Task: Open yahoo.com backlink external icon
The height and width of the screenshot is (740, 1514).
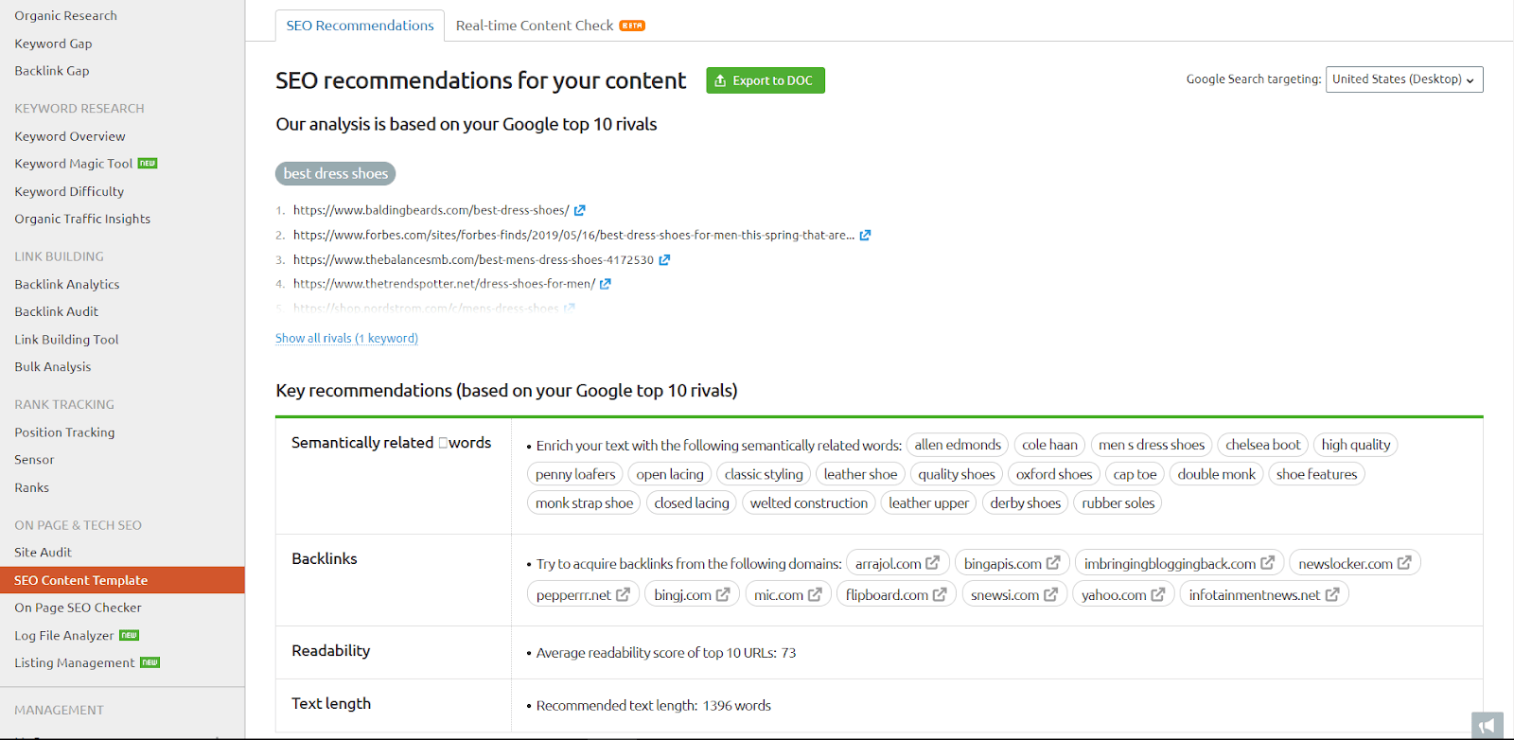Action: (x=1158, y=594)
